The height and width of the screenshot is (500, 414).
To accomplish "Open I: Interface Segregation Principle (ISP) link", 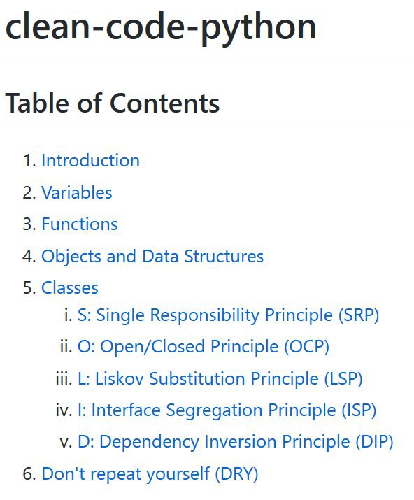I will 227,410.
